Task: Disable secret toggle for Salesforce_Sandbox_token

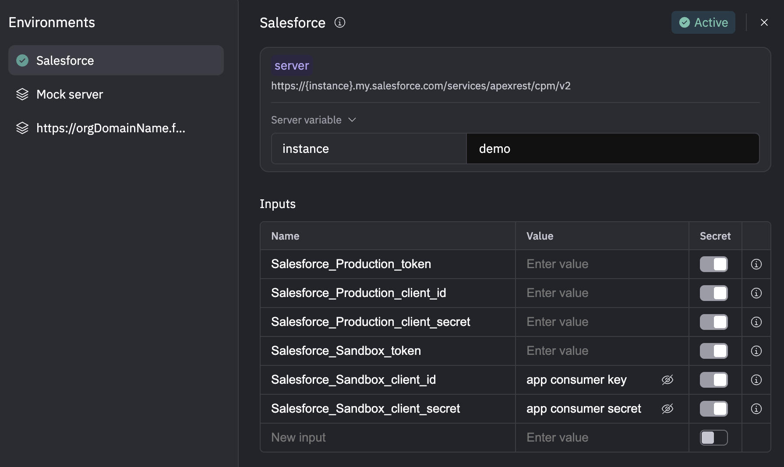Action: point(713,351)
